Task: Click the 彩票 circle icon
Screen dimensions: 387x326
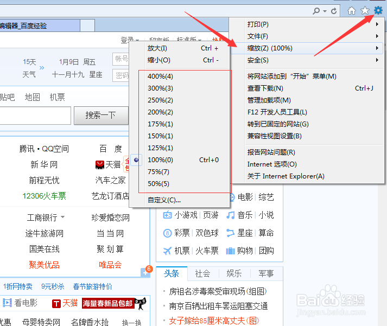Action: pos(167,233)
